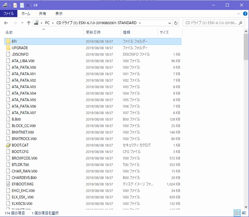This screenshot has width=249, height=217.
Task: Select the ATA_PATA.V06 file name
Action: pos(24,106)
